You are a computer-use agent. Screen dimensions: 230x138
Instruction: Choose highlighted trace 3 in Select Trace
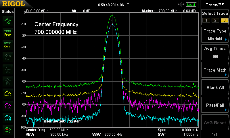click(x=224, y=20)
